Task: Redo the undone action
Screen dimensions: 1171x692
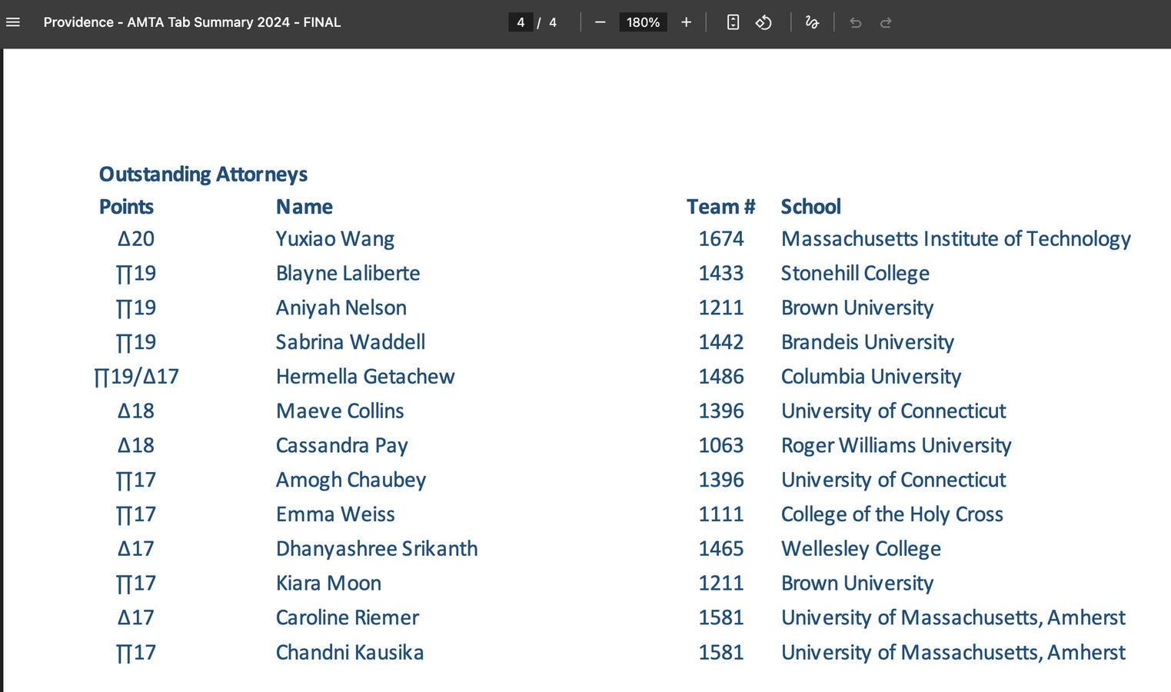Action: click(886, 22)
